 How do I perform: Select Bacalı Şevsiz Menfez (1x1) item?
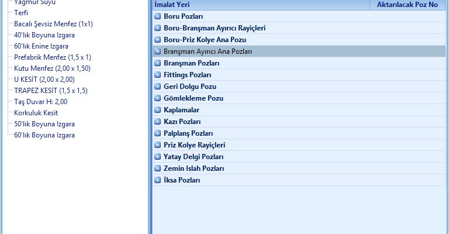(x=53, y=24)
